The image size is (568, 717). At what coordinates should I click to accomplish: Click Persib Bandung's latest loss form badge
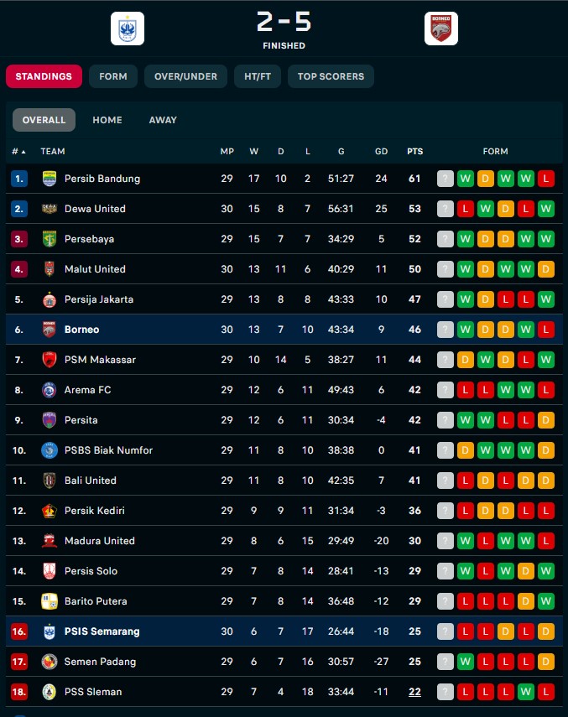coord(546,179)
